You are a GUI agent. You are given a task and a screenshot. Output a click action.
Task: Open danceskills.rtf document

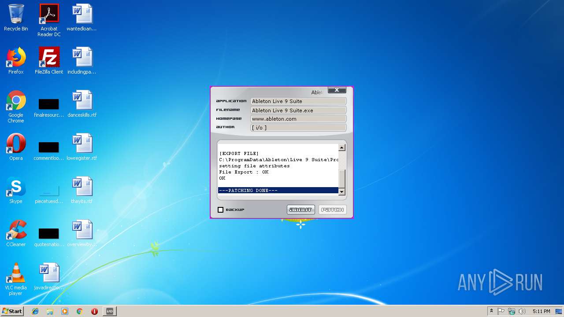pyautogui.click(x=82, y=104)
